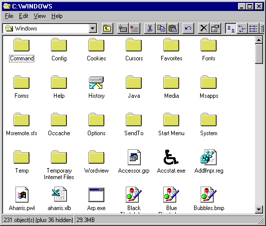The height and width of the screenshot is (226, 266).
Task: Switch to Small Icons view
Action: coord(242,28)
